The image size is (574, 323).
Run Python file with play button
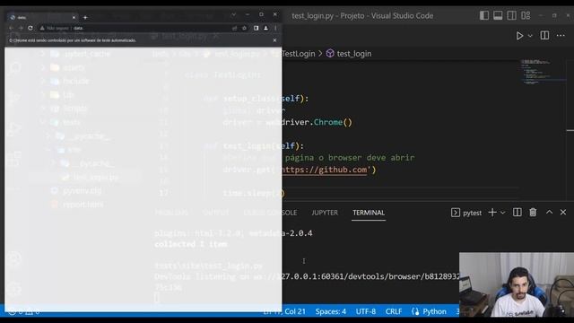[519, 36]
